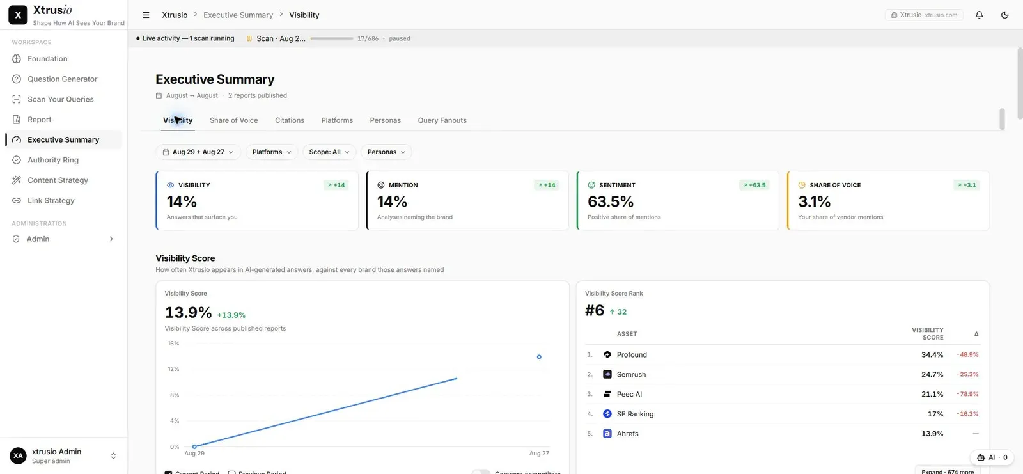This screenshot has height=474, width=1023.
Task: Click the Xtrusio X logo icon
Action: (18, 15)
